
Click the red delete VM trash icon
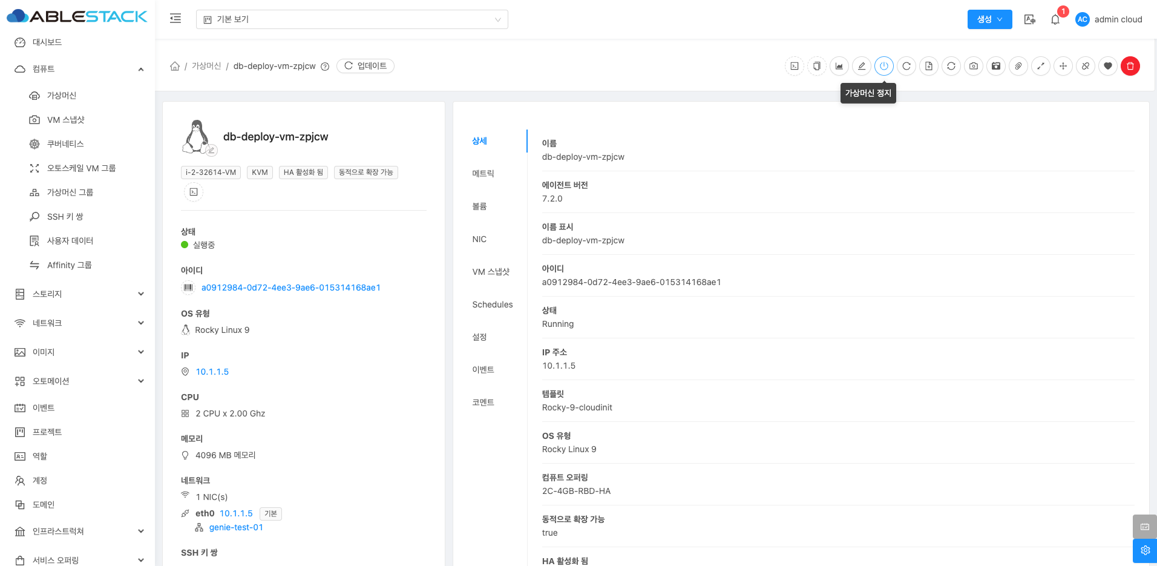tap(1130, 66)
